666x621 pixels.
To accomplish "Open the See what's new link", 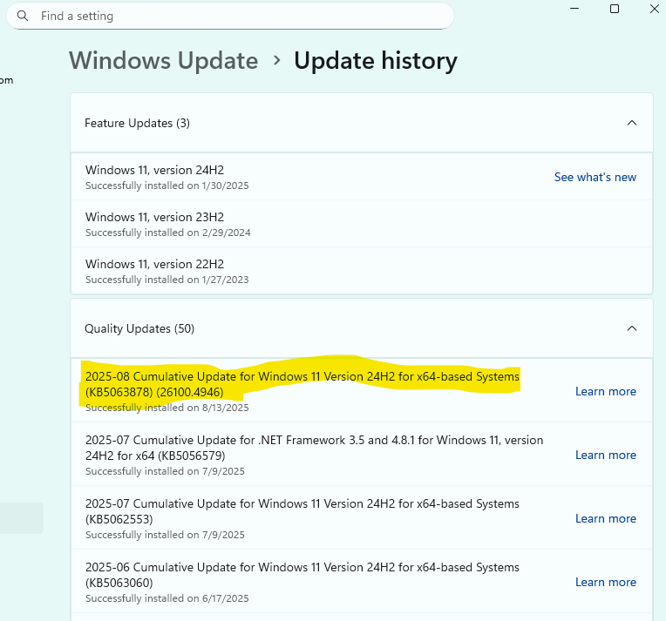I will (x=595, y=177).
